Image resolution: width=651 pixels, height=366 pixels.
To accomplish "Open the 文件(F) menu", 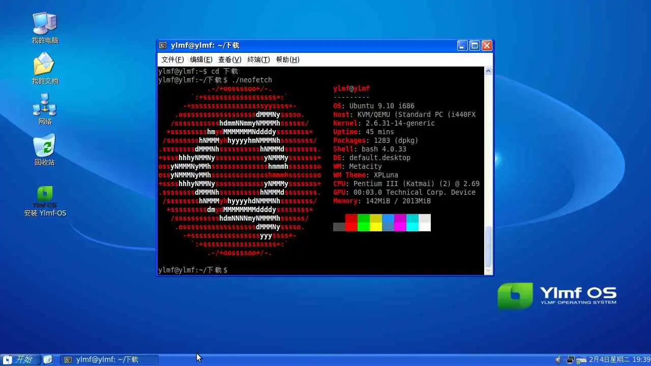I will click(172, 59).
